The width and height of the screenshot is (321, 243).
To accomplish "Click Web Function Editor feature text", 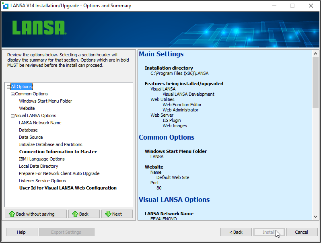I will pyautogui.click(x=182, y=105).
